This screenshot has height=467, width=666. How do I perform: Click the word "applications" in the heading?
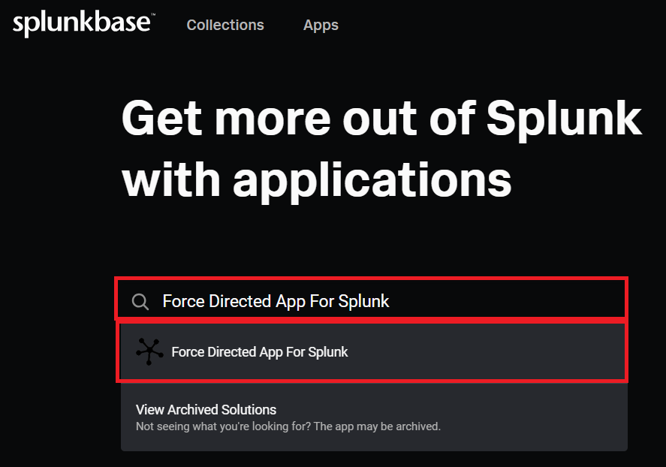point(372,180)
